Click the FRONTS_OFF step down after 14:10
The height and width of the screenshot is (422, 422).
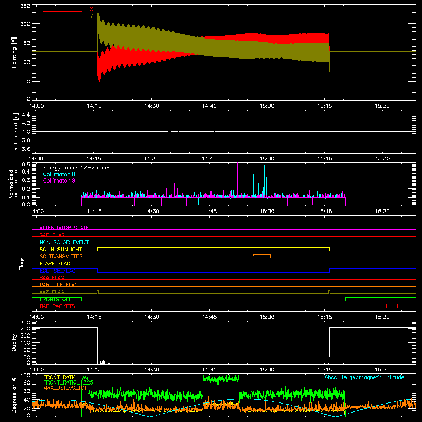(82, 299)
